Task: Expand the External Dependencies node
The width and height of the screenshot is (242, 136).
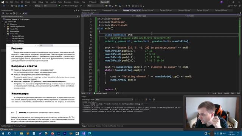Action: (x=5, y=26)
